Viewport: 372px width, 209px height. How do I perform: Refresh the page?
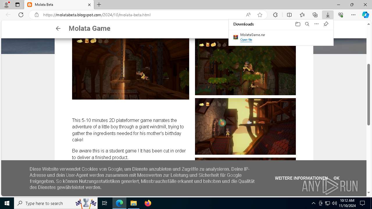pyautogui.click(x=21, y=15)
